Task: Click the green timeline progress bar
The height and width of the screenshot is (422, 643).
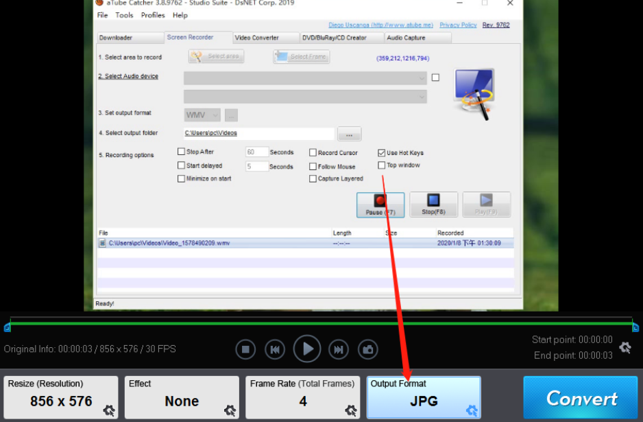Action: [321, 324]
